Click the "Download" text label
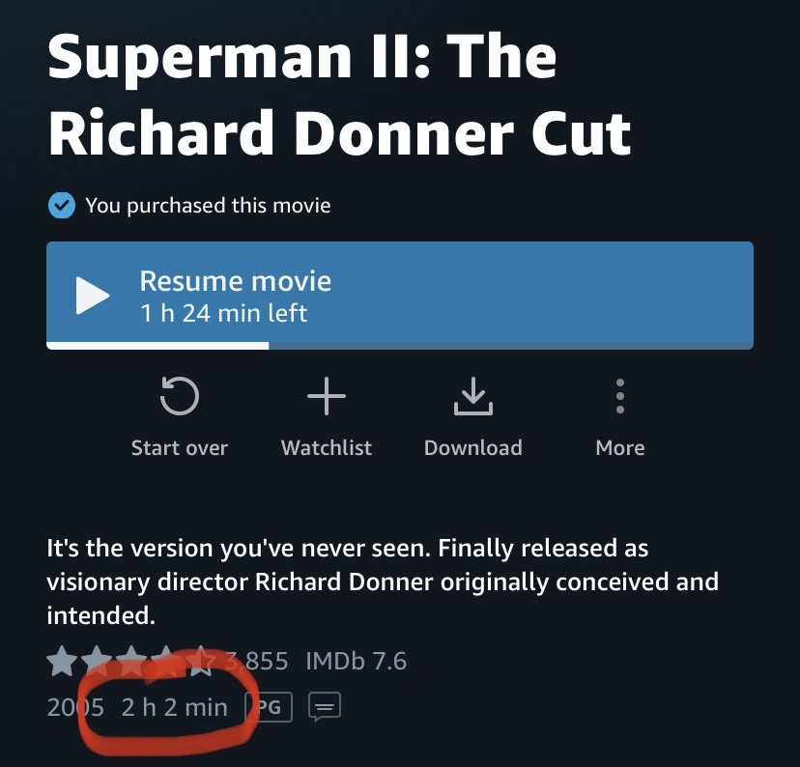800x767 pixels. (x=472, y=448)
